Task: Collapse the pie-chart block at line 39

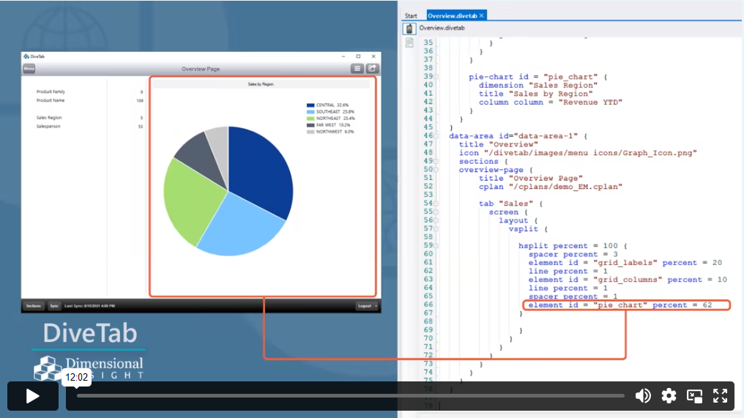Action: click(x=436, y=77)
